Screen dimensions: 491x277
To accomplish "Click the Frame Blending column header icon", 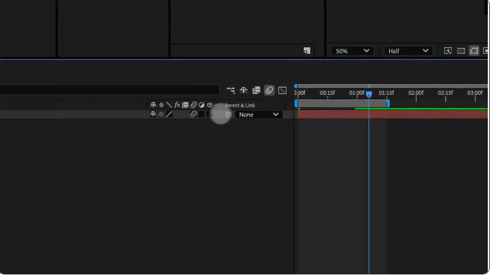I will (185, 105).
